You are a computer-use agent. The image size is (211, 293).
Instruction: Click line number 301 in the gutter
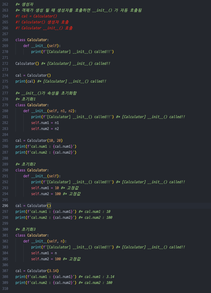[5, 235]
